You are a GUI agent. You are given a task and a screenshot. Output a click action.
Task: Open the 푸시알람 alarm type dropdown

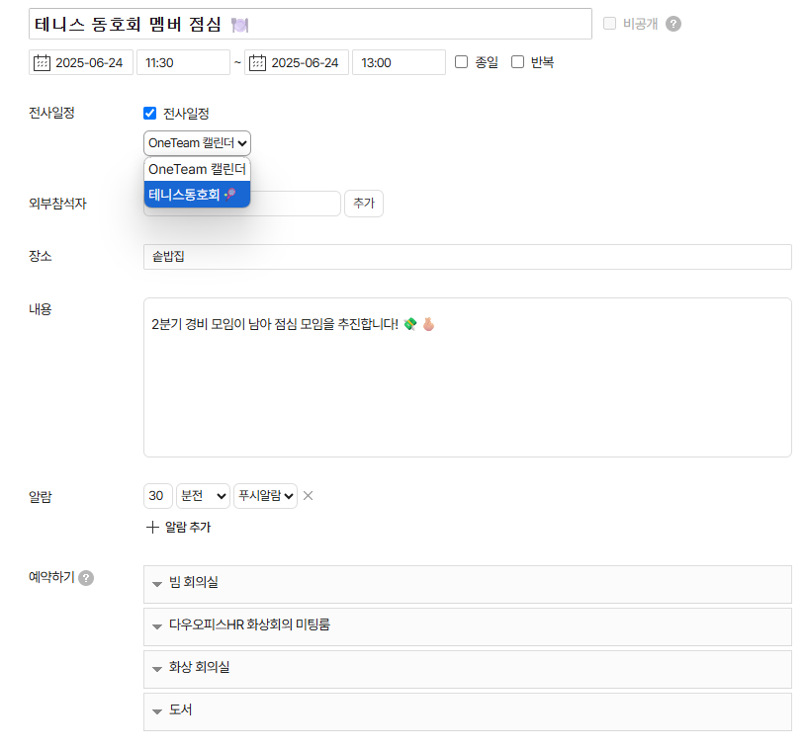coord(265,496)
